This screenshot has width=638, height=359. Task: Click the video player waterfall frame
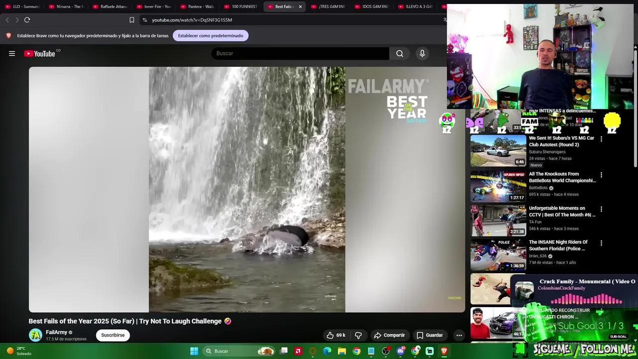pyautogui.click(x=247, y=189)
